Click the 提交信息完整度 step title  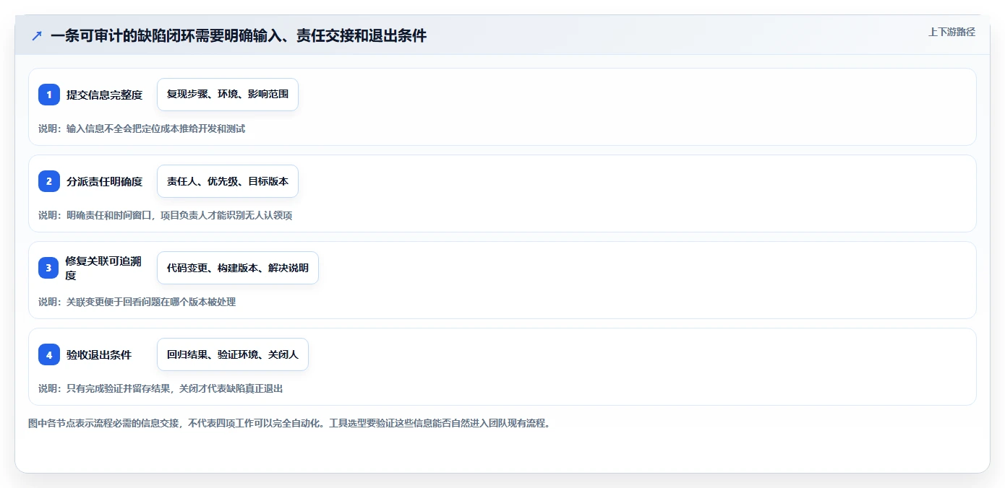(x=105, y=95)
